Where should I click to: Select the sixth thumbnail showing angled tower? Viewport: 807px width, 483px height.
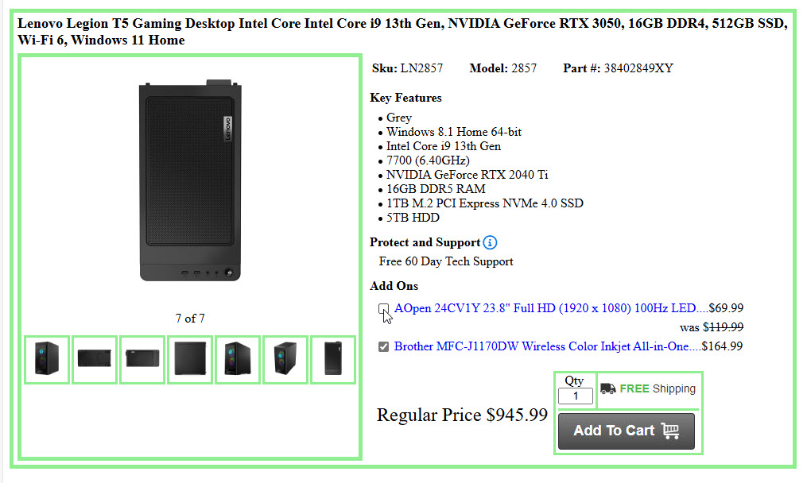click(x=285, y=360)
